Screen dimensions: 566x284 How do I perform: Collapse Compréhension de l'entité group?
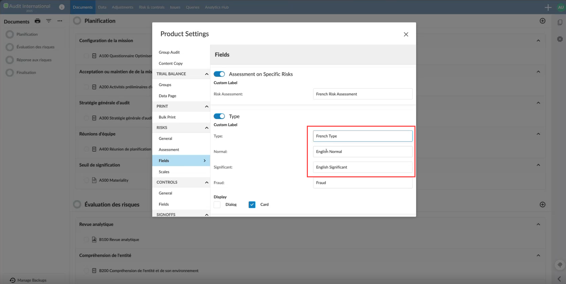click(x=538, y=255)
